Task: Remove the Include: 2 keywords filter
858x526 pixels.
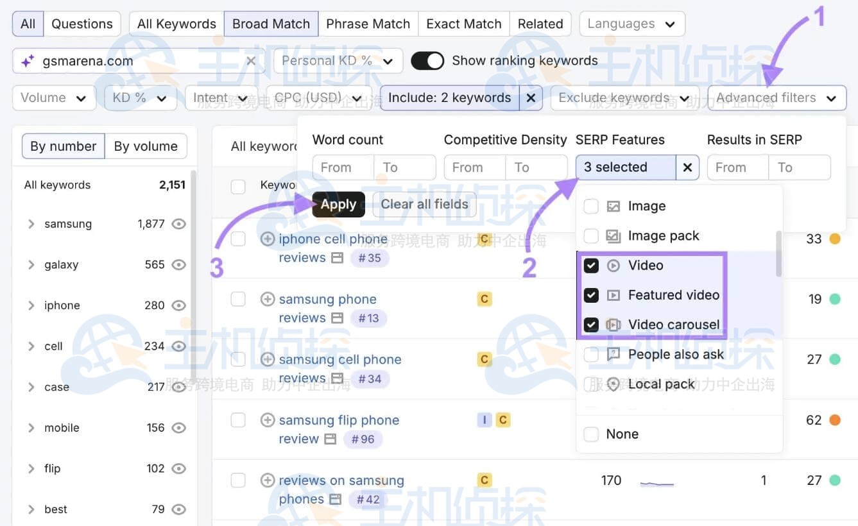Action: 531,98
